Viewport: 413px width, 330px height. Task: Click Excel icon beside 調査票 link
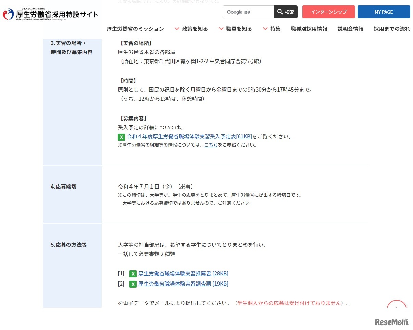click(x=133, y=284)
